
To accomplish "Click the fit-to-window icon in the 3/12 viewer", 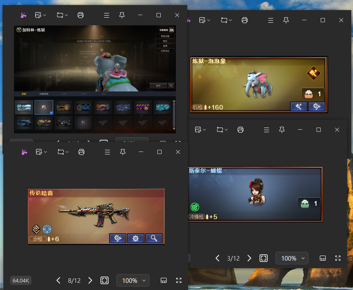I will tap(264, 258).
